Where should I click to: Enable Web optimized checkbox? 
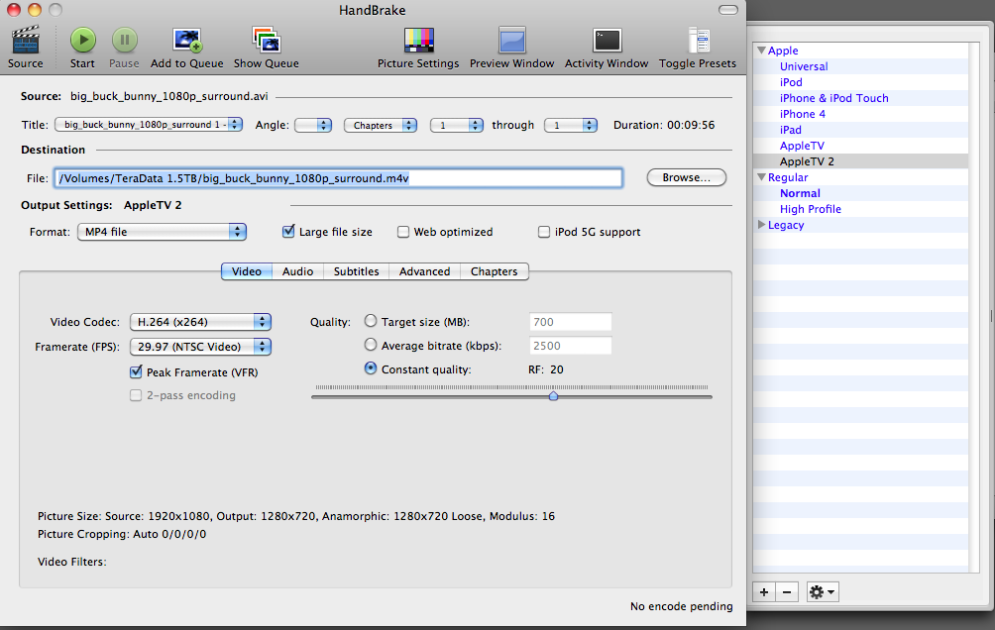pos(403,232)
